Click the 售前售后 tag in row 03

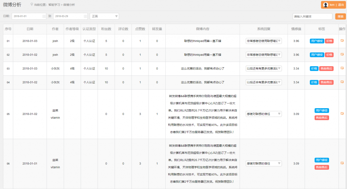(x=326, y=68)
